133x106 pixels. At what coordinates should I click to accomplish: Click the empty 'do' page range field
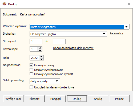pyautogui.click(x=59, y=41)
